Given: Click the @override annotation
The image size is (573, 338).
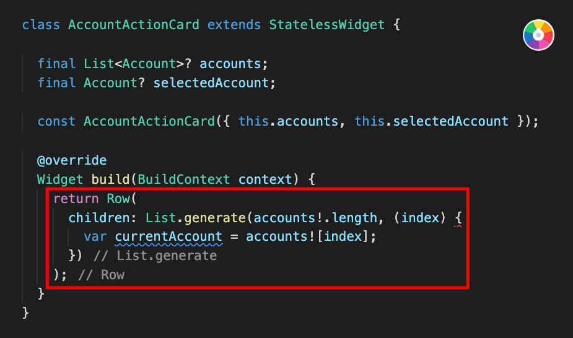Looking at the screenshot, I should point(72,160).
